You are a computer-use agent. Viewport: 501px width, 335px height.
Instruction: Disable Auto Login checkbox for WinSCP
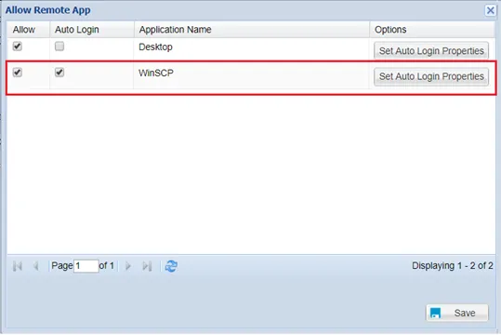[59, 73]
